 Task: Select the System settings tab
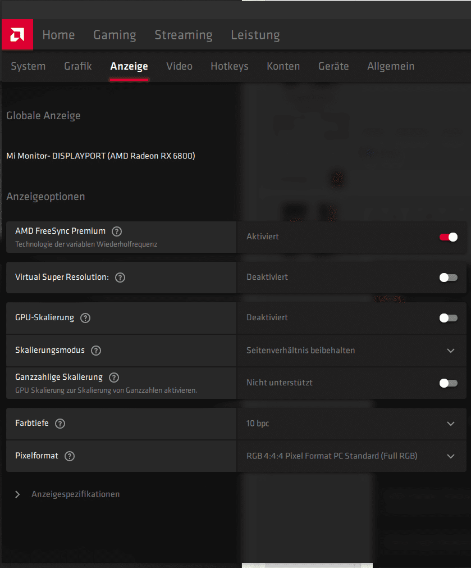(x=28, y=66)
